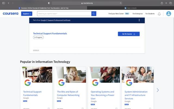Open System Administration and IT Infrastructure Services

[136, 95]
